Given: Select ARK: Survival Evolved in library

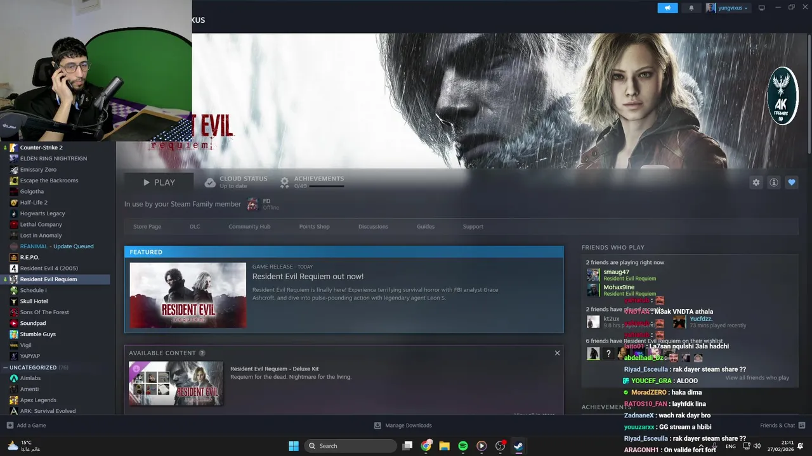Looking at the screenshot, I should click(48, 411).
